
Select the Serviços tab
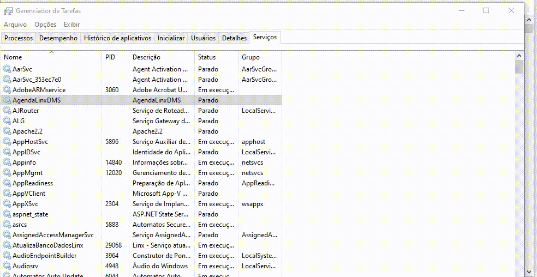point(265,37)
